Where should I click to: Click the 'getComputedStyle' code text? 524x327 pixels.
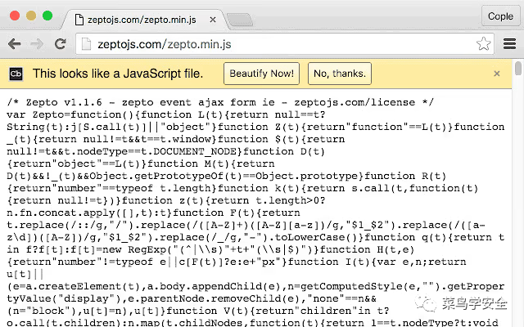[x=351, y=286]
